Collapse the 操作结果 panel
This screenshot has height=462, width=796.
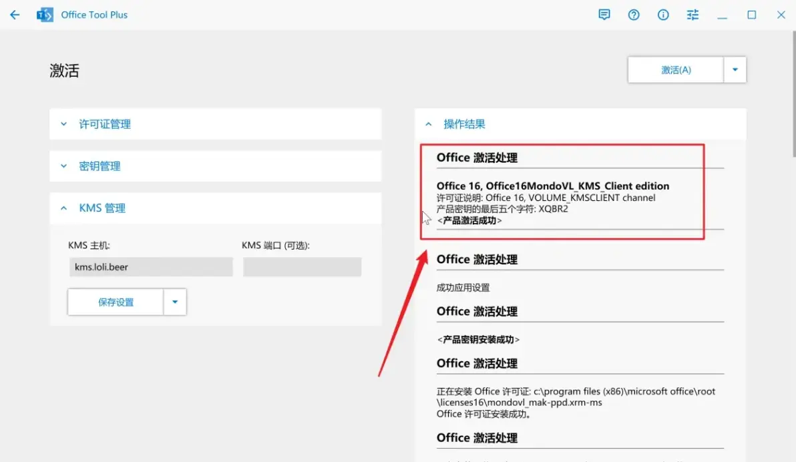coord(580,124)
